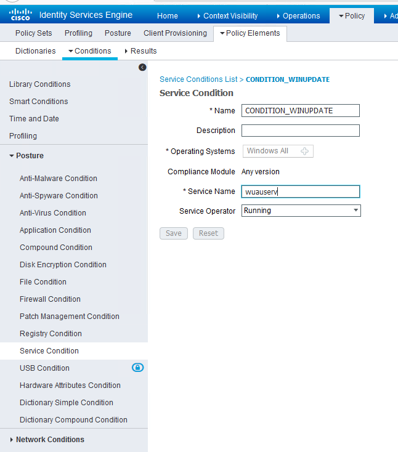Screen dimensions: 398x452
Task: Open Registry Condition
Action: click(x=51, y=334)
